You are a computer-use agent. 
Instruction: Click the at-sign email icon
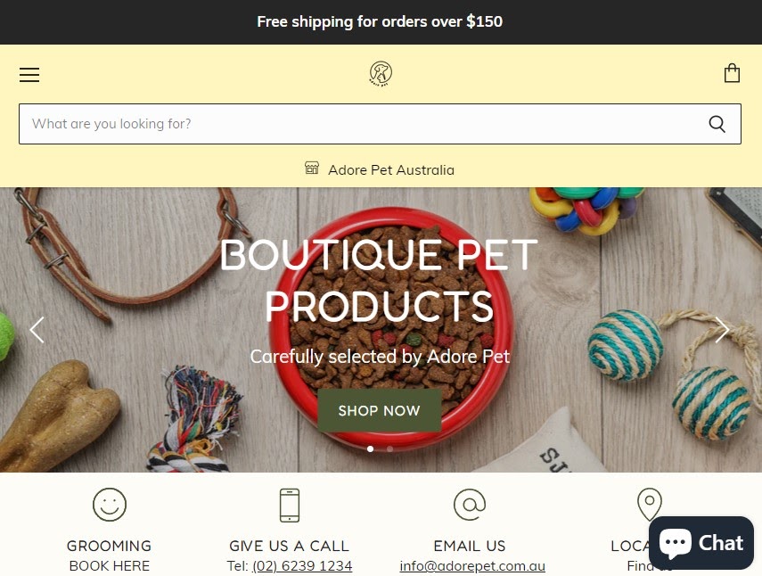click(470, 505)
